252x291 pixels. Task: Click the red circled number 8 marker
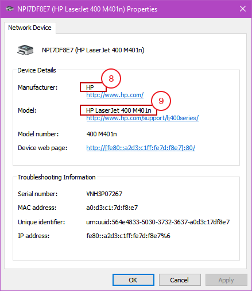111,78
